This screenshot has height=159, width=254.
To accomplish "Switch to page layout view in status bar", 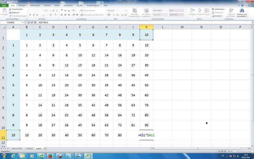I will tap(222, 151).
